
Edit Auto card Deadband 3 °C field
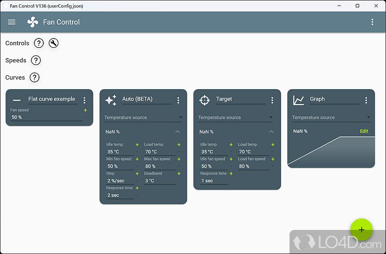click(160, 181)
